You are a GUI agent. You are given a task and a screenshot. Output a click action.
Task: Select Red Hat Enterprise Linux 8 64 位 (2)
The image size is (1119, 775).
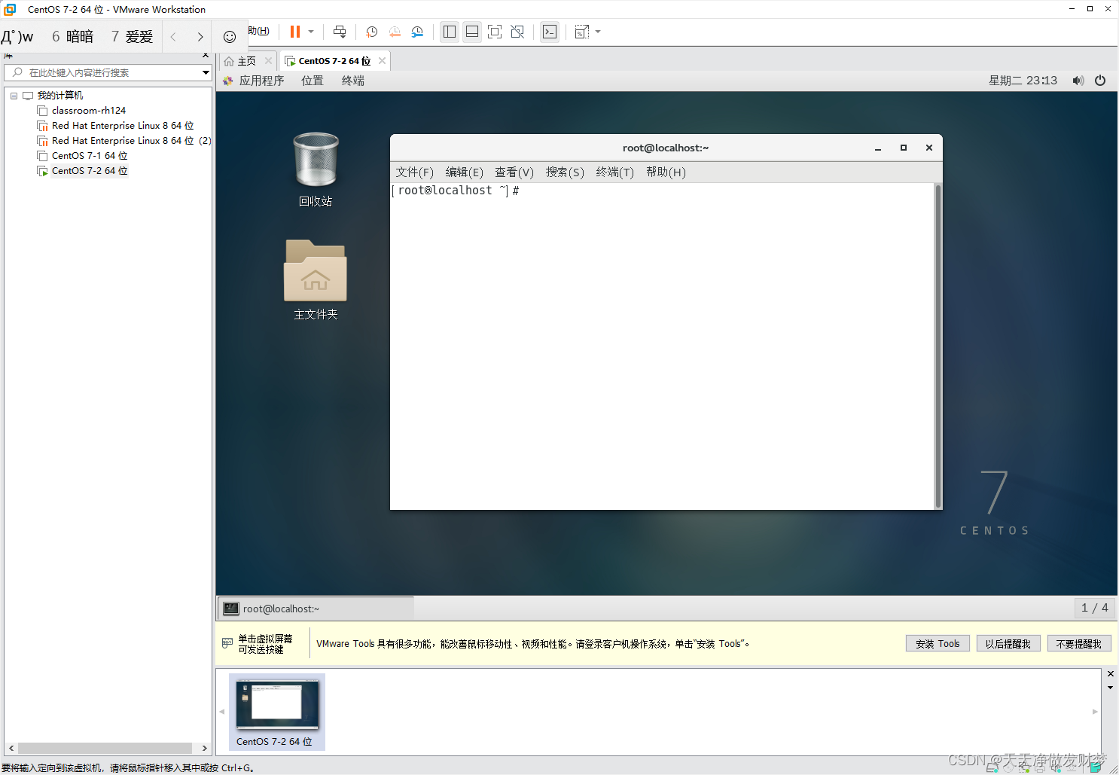click(131, 141)
